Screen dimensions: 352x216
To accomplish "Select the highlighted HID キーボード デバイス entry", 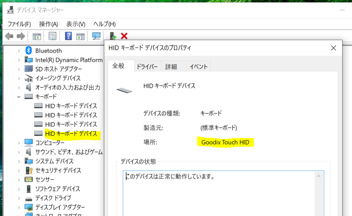I will tap(71, 134).
